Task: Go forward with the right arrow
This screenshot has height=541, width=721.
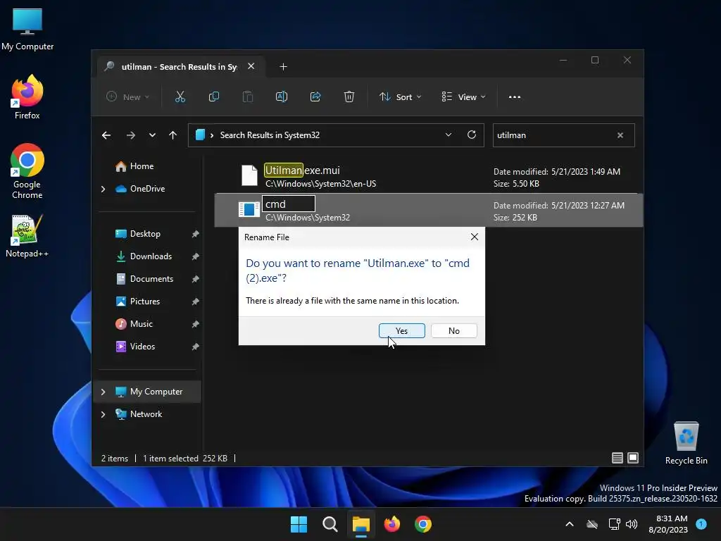Action: [x=130, y=135]
